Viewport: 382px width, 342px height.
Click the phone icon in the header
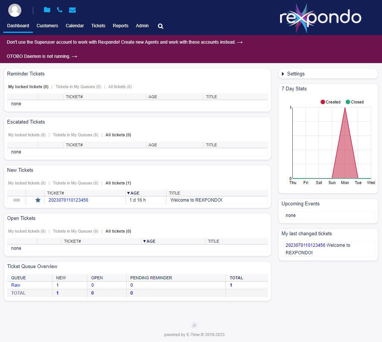point(60,10)
